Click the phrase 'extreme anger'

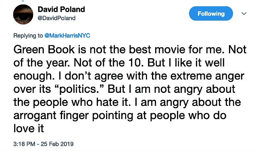click(207, 76)
